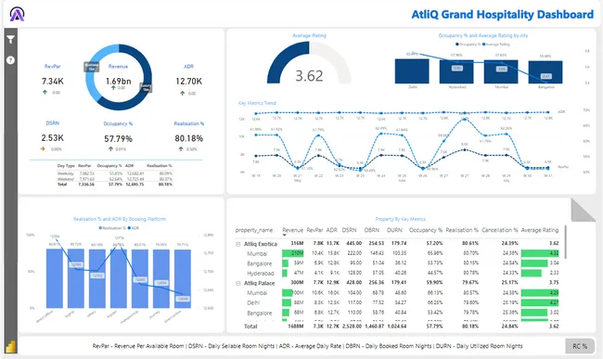The width and height of the screenshot is (603, 359).
Task: Collapse the Atliq Exotica row
Action: [x=238, y=244]
